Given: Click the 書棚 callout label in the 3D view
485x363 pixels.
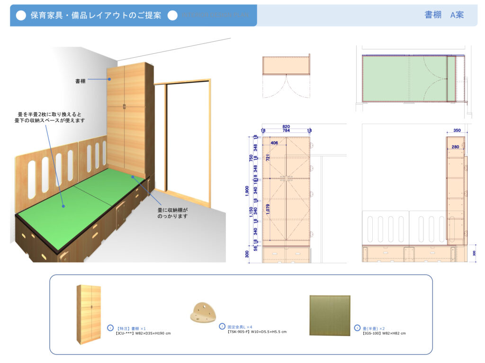Looking at the screenshot, I should point(80,81).
